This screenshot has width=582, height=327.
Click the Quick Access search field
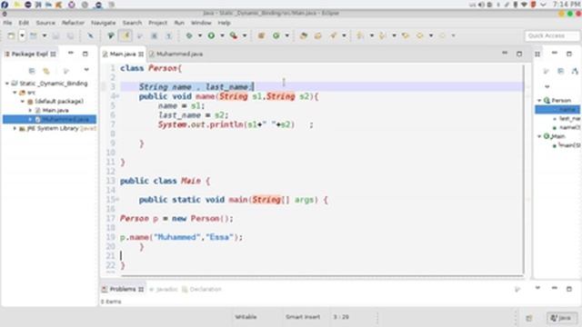(x=552, y=36)
